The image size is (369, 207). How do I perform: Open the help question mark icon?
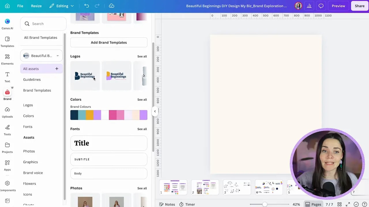[x=364, y=204]
